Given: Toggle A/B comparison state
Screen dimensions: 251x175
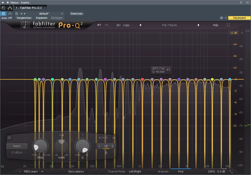Looking at the screenshot, I should coord(119,25).
